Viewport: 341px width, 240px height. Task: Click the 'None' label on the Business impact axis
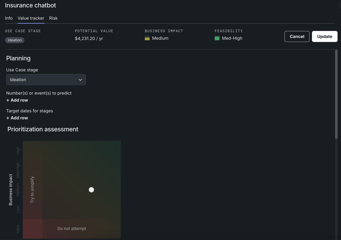tap(18, 229)
